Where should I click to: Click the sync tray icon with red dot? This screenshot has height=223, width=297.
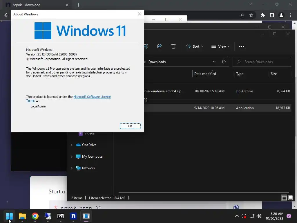(x=244, y=216)
